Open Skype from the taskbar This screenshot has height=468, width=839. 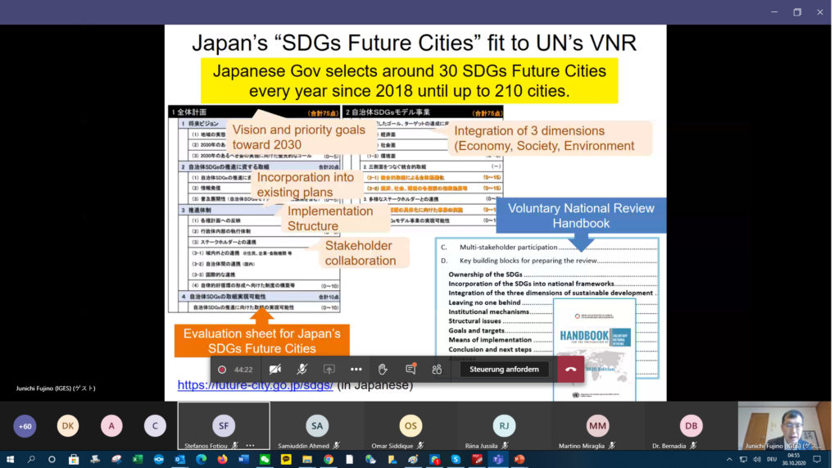click(456, 460)
